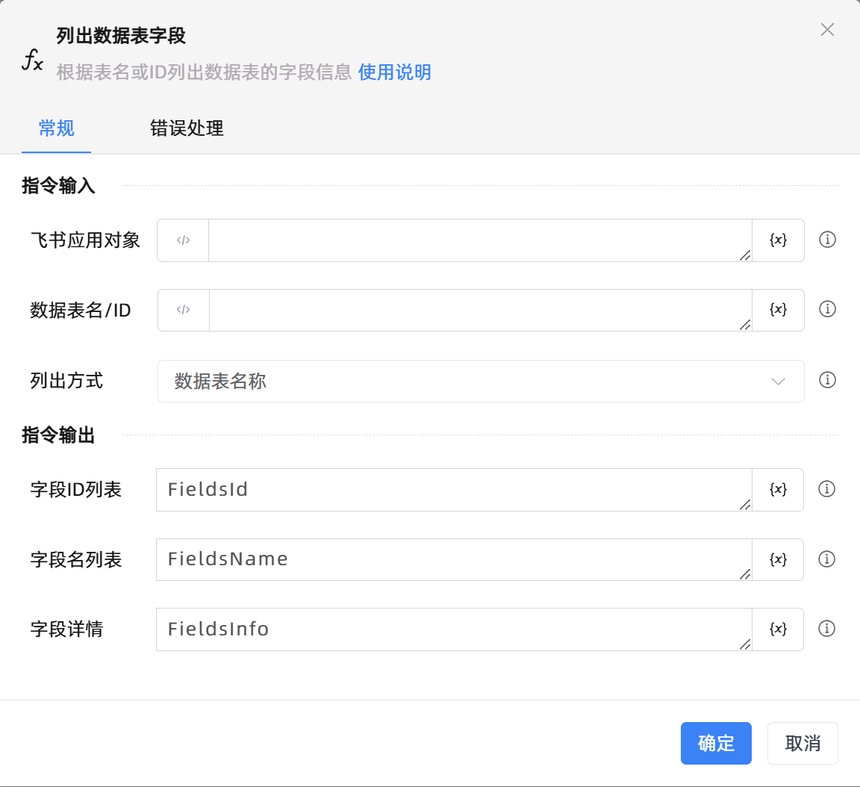Image resolution: width=860 pixels, height=787 pixels.
Task: Open the 使用说明 link
Action: coord(395,72)
